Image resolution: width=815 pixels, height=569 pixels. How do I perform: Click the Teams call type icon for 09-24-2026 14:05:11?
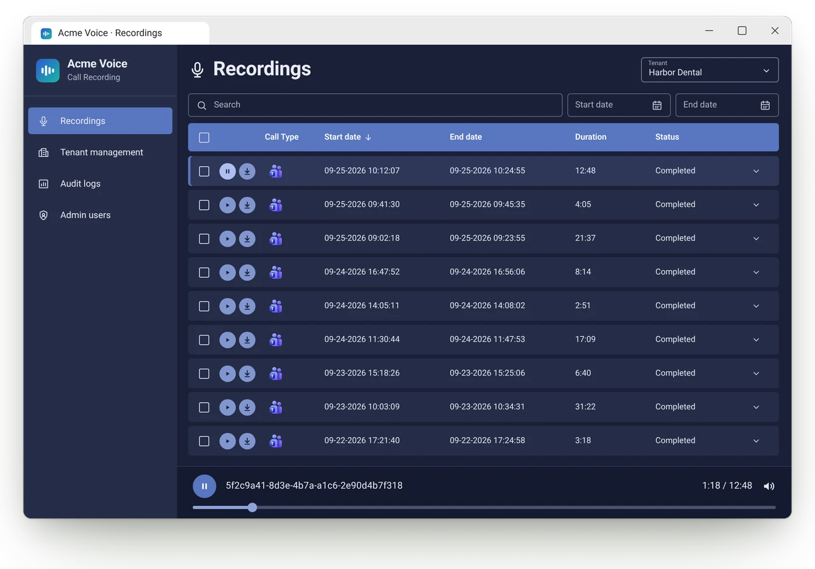[276, 306]
